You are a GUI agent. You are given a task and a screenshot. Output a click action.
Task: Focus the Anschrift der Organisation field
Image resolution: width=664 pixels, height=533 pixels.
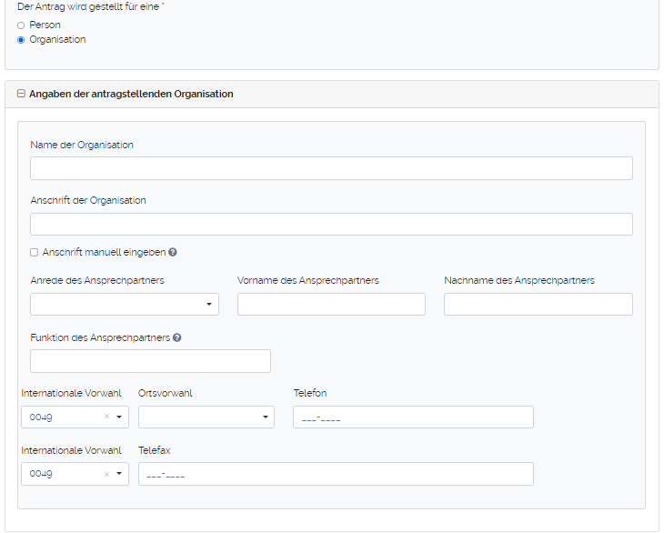(331, 225)
